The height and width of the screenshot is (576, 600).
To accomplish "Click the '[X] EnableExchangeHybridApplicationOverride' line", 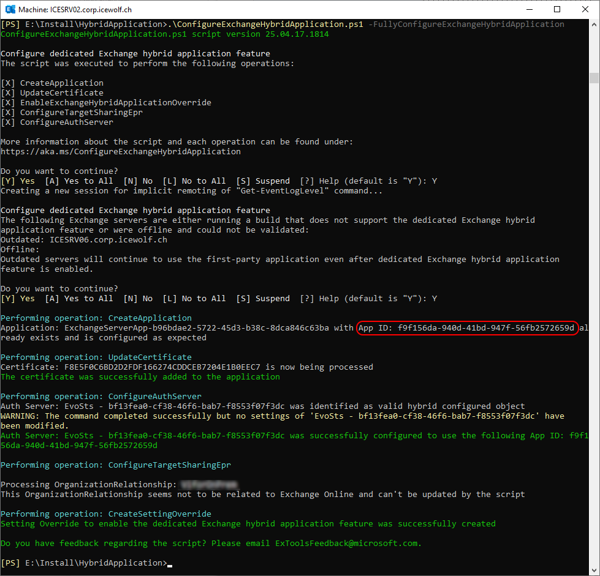I will (106, 102).
